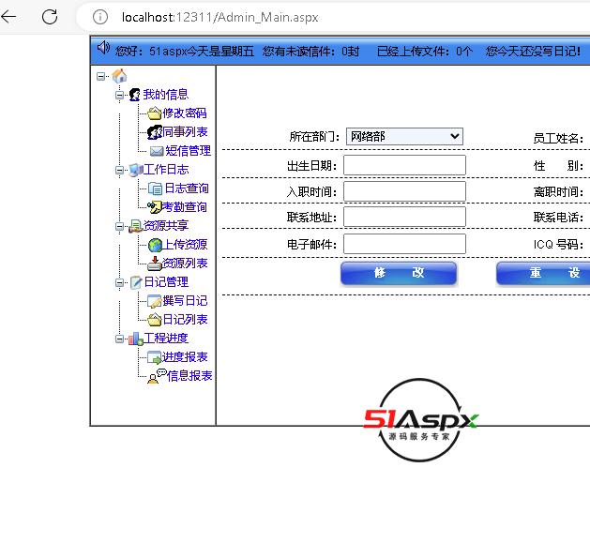Click the globe icon beside 上传资源

click(155, 245)
